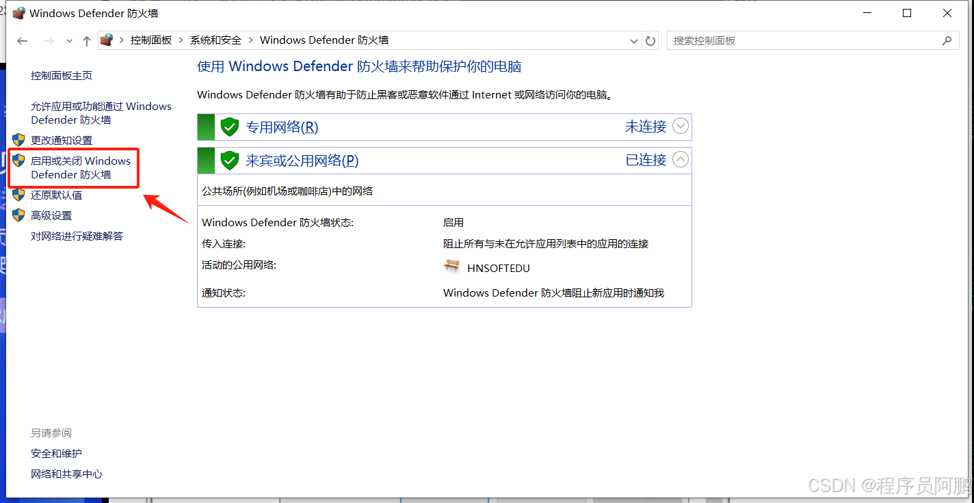974x503 pixels.
Task: Open 允许应用或功能通过 Windows Defender 防火墙
Action: point(101,113)
